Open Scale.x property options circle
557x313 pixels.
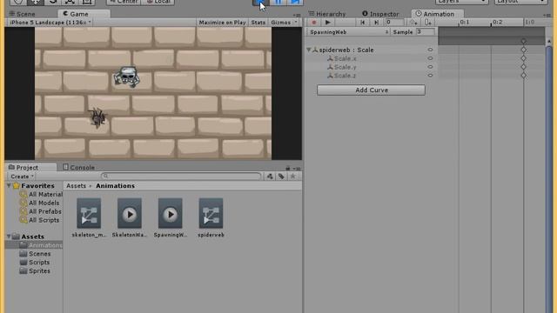(x=430, y=58)
